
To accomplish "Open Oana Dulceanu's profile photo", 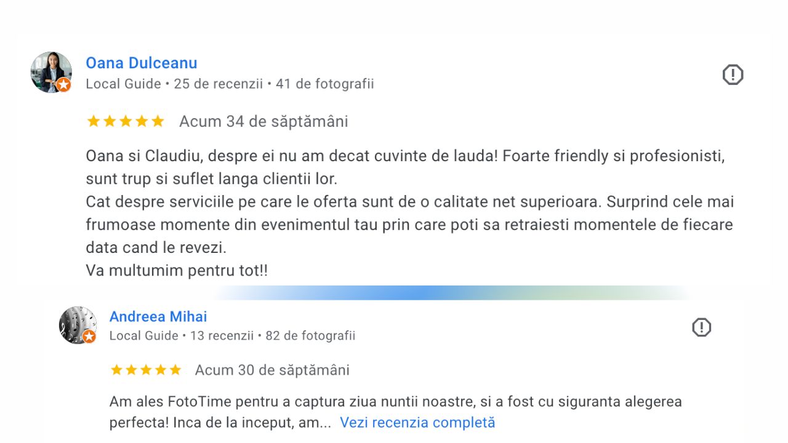I will click(x=51, y=72).
